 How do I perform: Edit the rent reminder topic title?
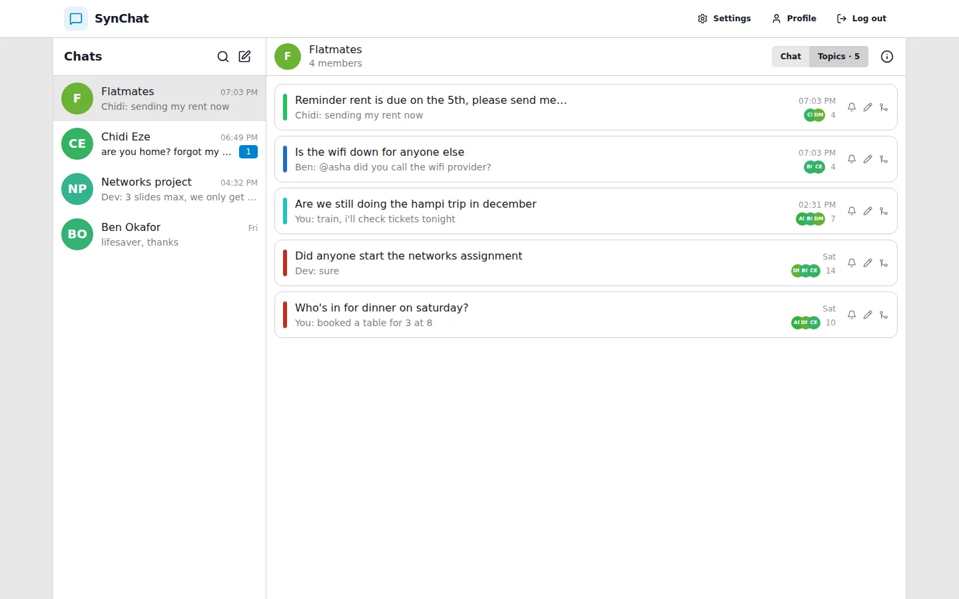tap(868, 107)
